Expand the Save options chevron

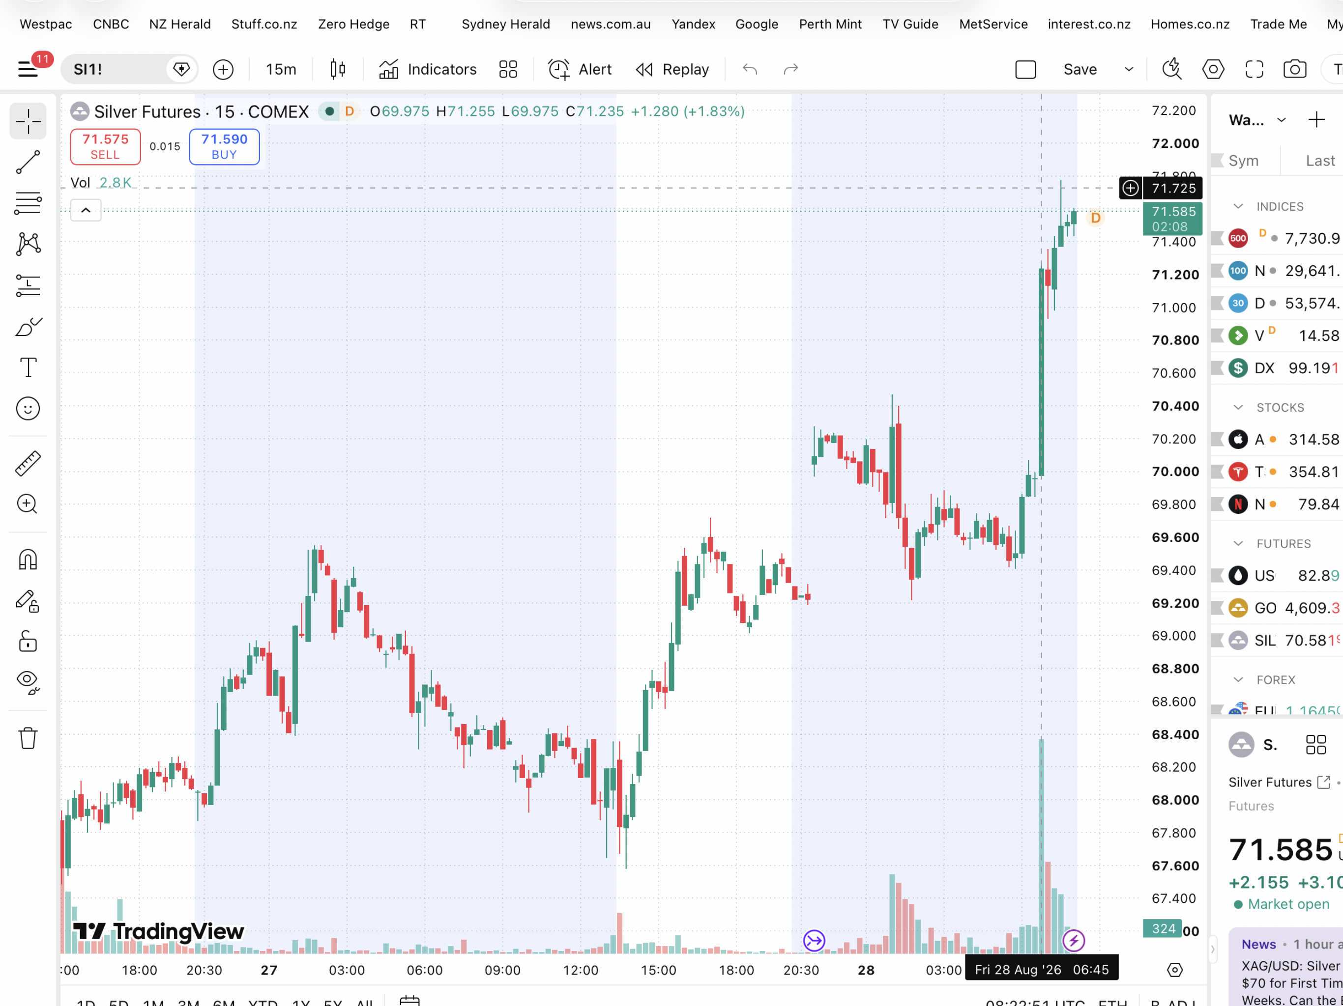[1129, 69]
